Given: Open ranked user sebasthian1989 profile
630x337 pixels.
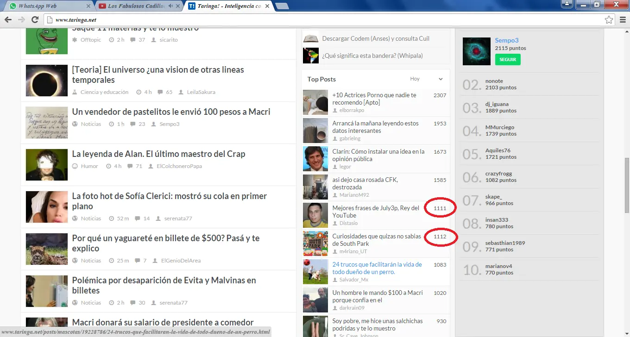Looking at the screenshot, I should pos(505,243).
